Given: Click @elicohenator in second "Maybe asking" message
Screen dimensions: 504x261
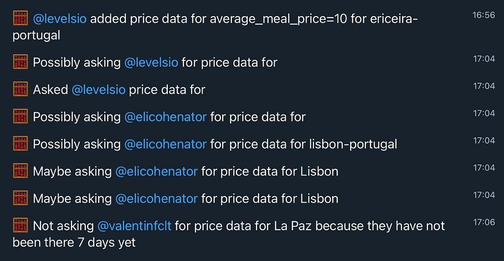Looking at the screenshot, I should (156, 199).
